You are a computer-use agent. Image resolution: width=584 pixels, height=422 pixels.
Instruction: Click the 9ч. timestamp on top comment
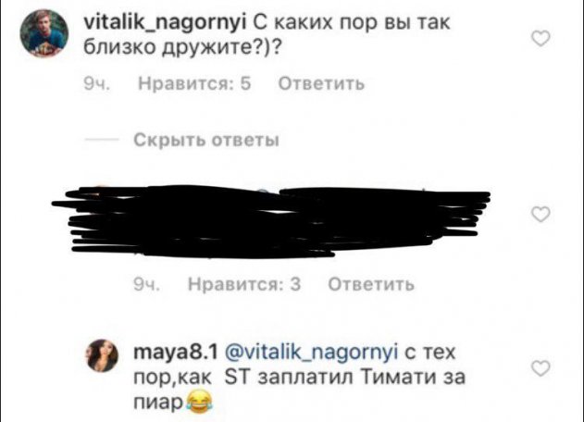point(97,84)
